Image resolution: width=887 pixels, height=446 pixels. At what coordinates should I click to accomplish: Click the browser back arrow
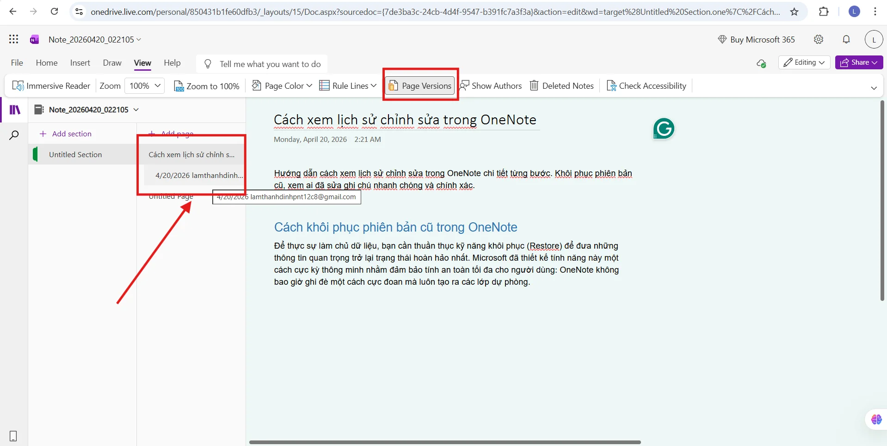tap(13, 12)
